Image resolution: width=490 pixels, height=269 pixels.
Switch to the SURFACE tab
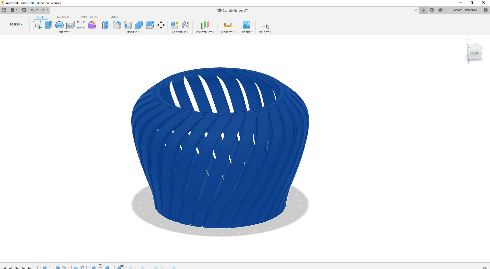point(63,17)
